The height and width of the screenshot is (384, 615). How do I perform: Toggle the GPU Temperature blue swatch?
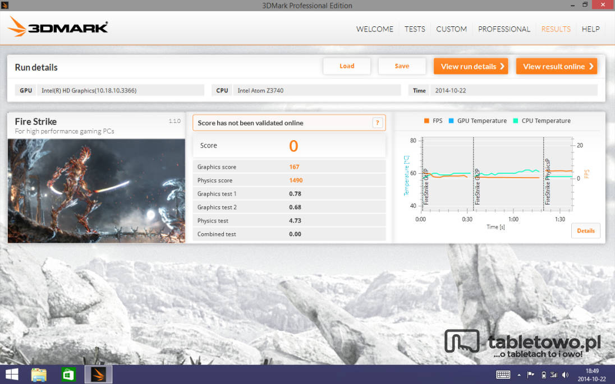[x=451, y=121]
